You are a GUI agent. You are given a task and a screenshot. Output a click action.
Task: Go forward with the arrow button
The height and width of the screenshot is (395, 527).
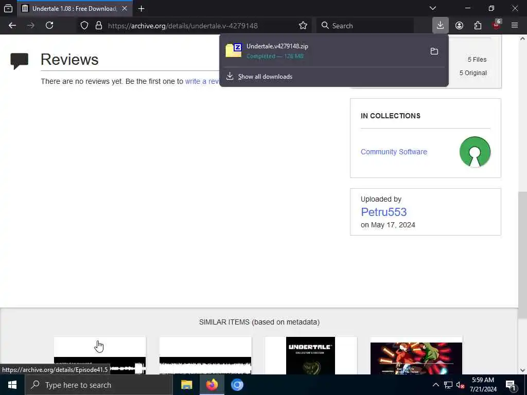click(30, 26)
